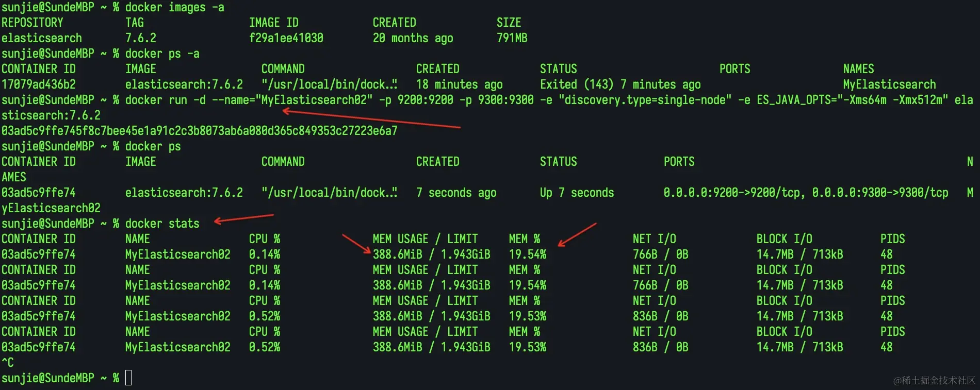Click port mapping 0.0.0.0:9300->9300/tcp
The width and height of the screenshot is (980, 390).
coord(880,193)
